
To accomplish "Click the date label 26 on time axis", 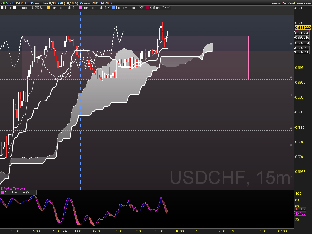I will point(234,231).
